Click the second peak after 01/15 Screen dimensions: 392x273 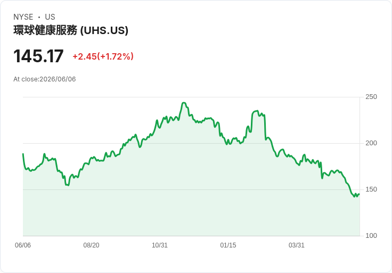click(257, 111)
